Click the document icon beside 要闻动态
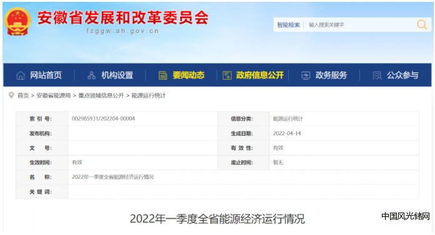The image size is (435, 235). click(x=163, y=75)
